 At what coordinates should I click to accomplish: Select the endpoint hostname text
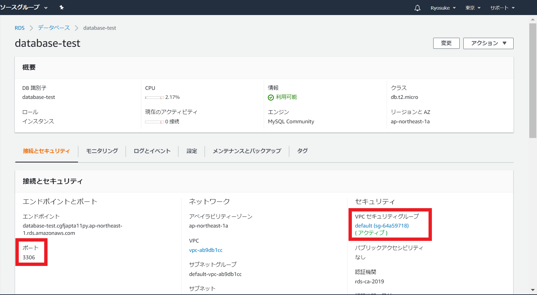[x=73, y=229]
